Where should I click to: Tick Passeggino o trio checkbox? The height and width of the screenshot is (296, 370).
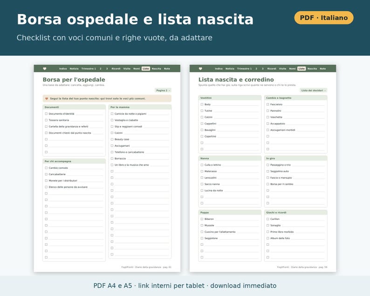[x=268, y=165]
